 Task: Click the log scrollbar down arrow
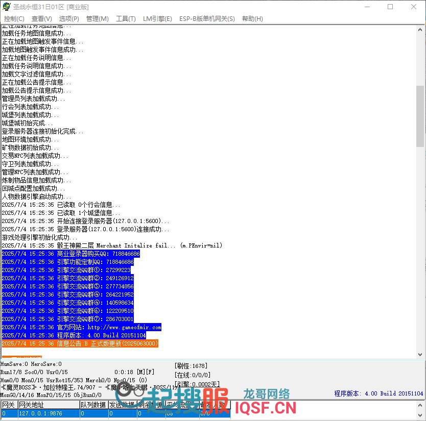(x=420, y=355)
